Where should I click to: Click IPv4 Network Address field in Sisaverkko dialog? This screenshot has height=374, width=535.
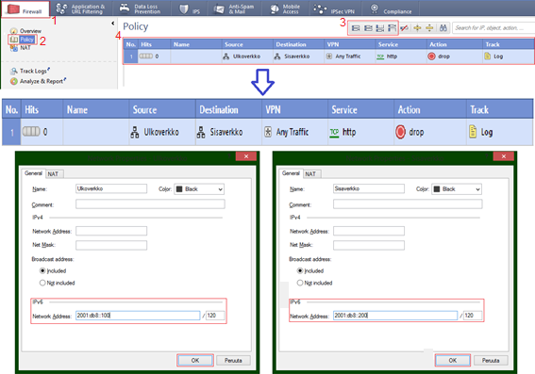(369, 231)
